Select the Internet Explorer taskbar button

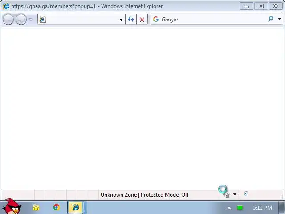(75, 207)
